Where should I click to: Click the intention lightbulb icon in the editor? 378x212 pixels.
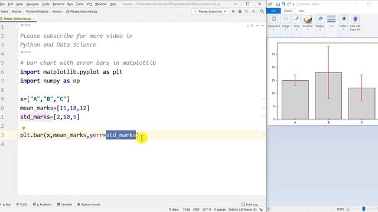click(x=24, y=128)
